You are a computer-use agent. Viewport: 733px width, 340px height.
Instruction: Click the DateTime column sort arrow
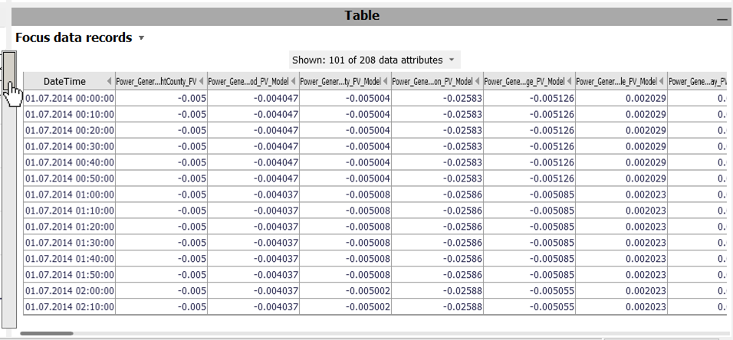(109, 81)
